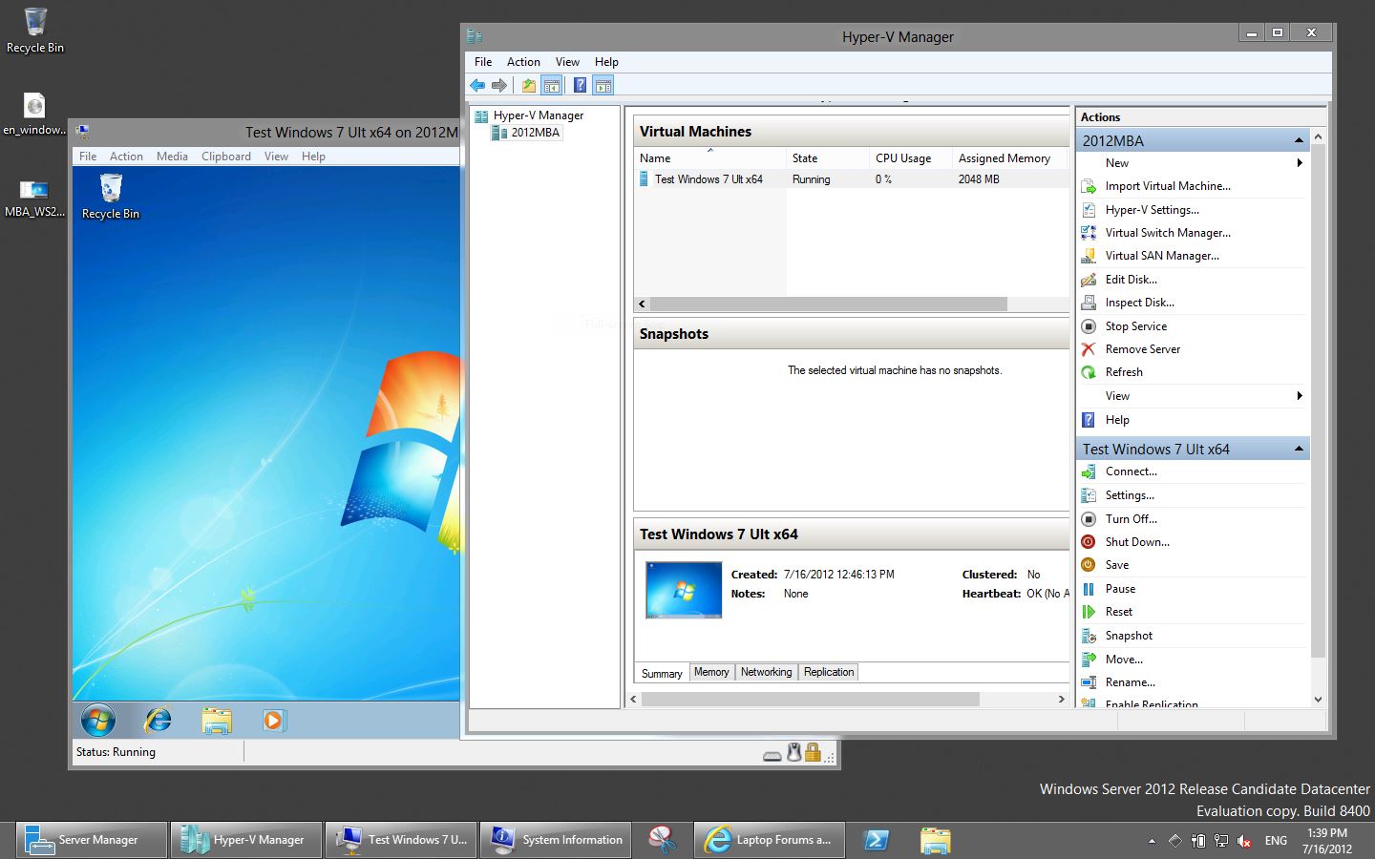Open Internet Explorer in the VM taskbar

point(158,720)
